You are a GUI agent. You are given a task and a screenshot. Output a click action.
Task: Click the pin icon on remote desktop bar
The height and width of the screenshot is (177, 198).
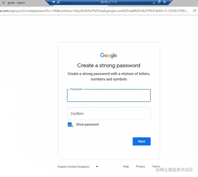[53, 2]
